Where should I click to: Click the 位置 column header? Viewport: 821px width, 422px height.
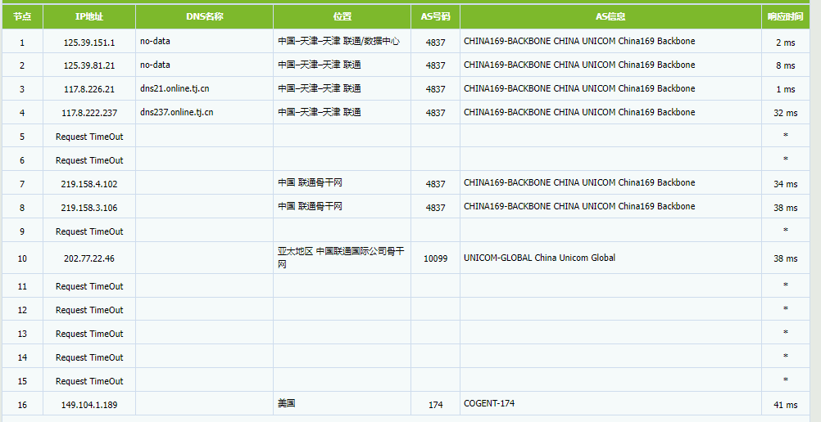(x=342, y=16)
